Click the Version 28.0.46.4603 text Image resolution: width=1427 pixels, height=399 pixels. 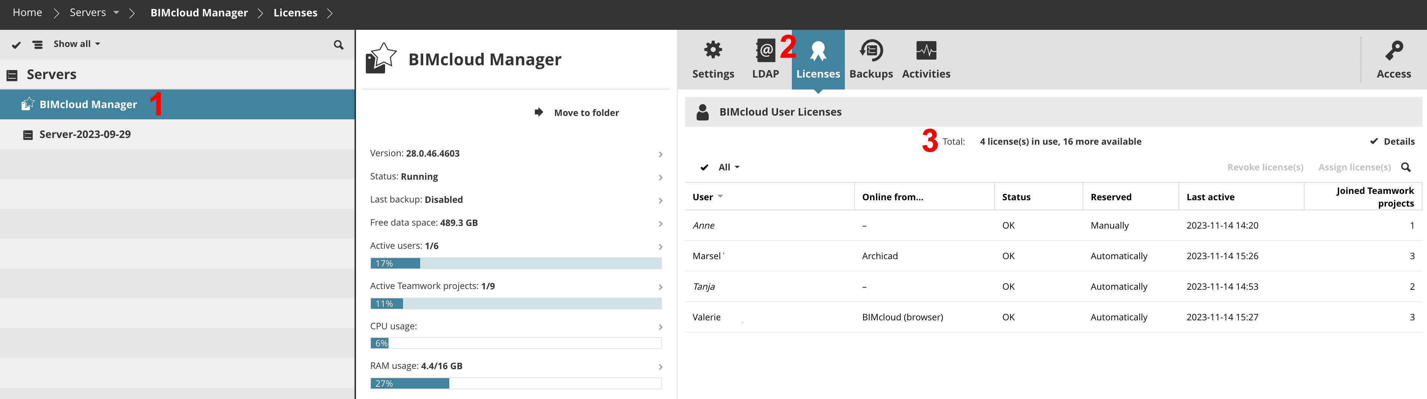click(x=414, y=153)
